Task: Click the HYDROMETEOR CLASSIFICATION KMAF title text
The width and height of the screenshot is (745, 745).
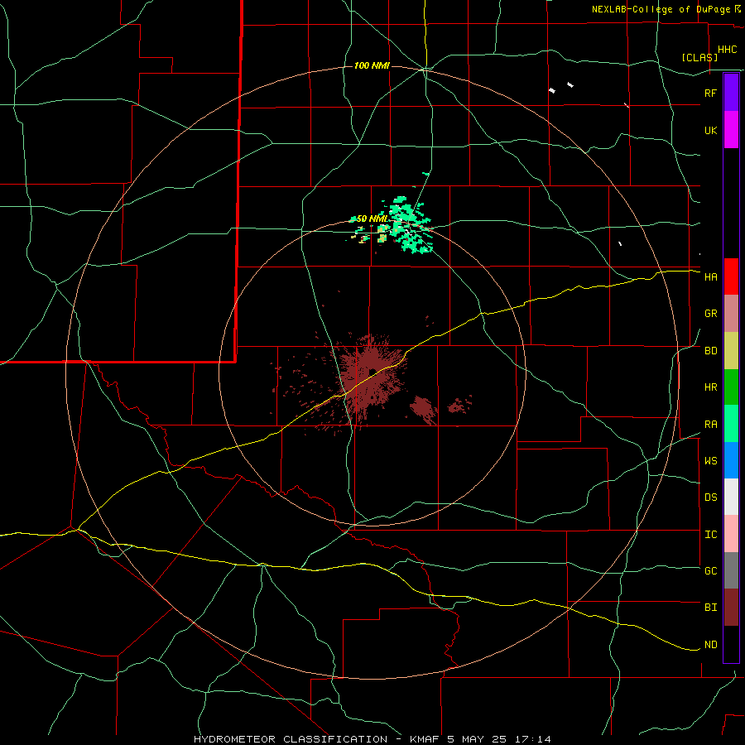Action: point(372,739)
